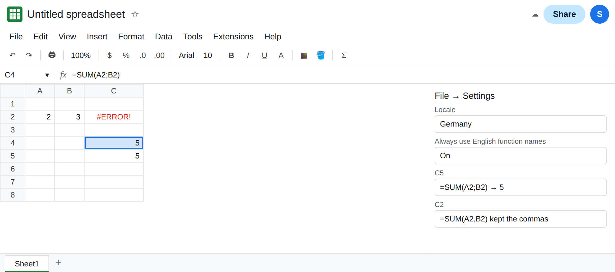This screenshot has width=615, height=272.
Task: Open the S account avatar
Action: click(x=599, y=14)
